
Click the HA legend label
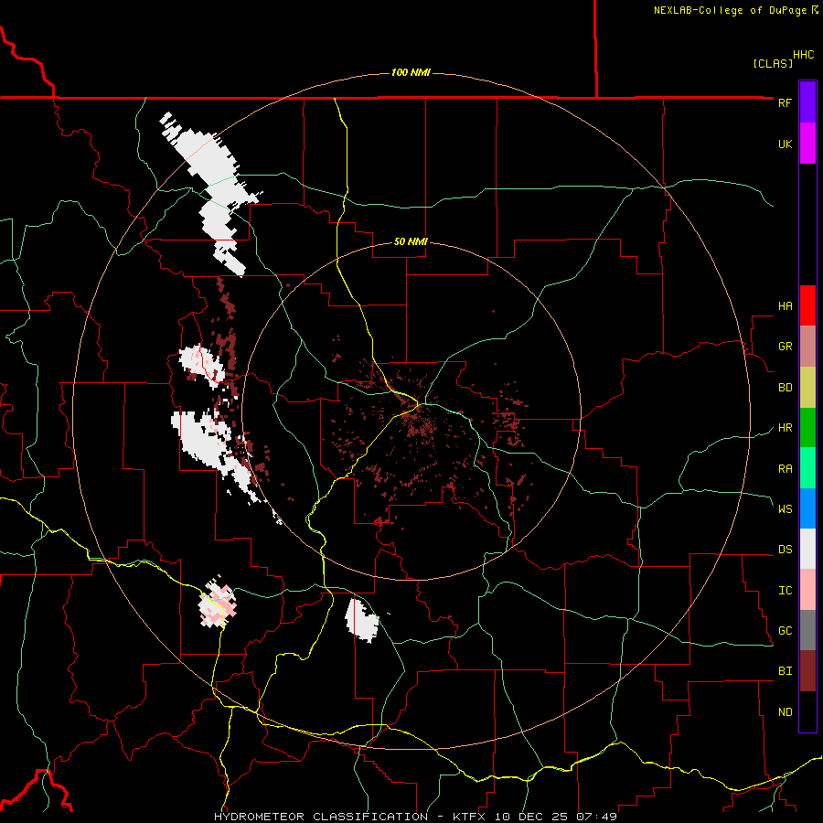(x=785, y=306)
